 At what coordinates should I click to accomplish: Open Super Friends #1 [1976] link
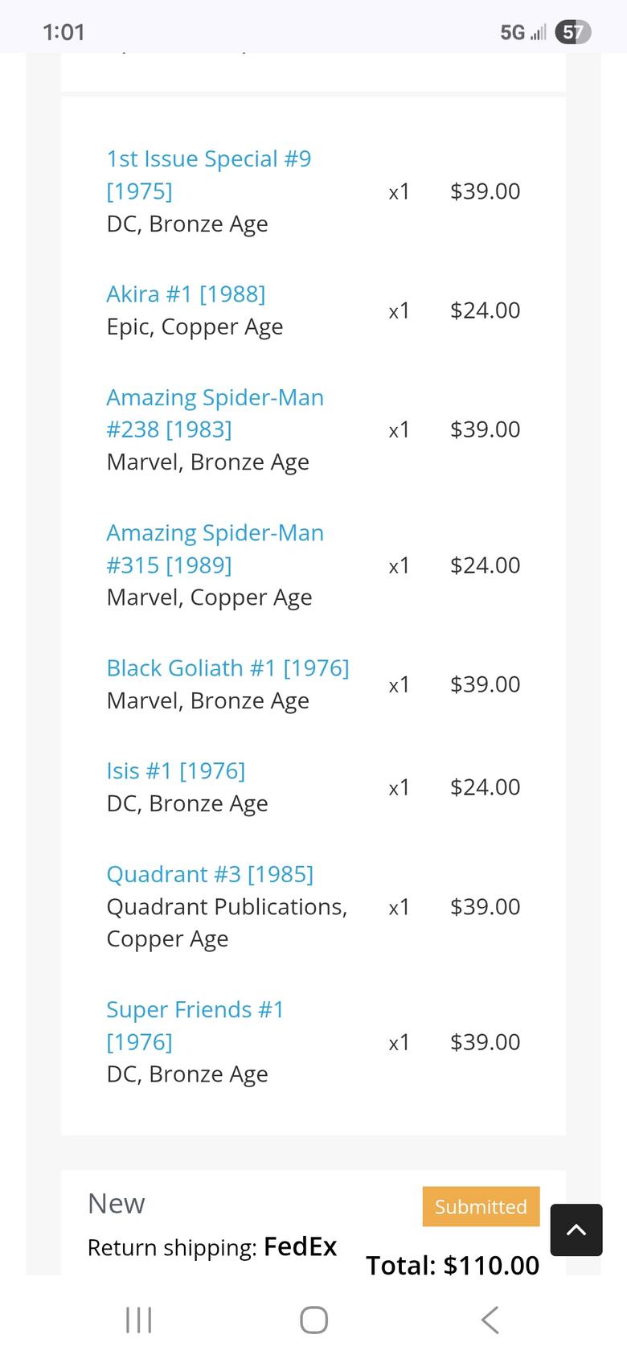195,1025
